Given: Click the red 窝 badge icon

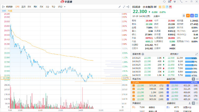Looking at the screenshot, I should (170, 7).
